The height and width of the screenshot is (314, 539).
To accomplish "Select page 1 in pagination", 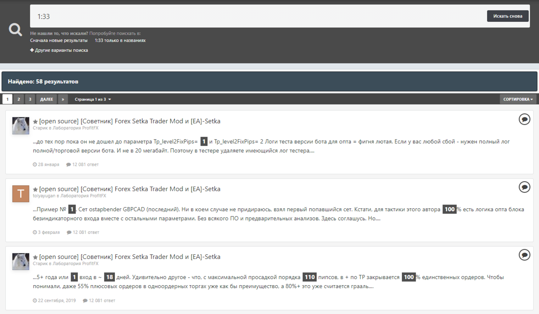I will (x=7, y=99).
